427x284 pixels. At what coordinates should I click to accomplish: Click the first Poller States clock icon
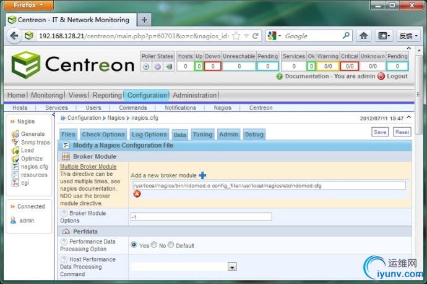[146, 67]
